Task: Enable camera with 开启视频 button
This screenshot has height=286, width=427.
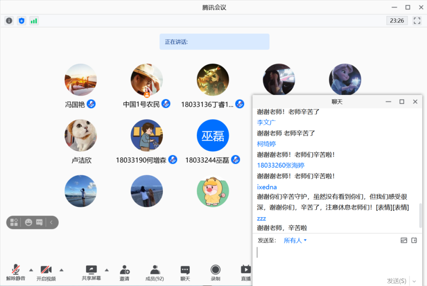Action: tap(45, 273)
